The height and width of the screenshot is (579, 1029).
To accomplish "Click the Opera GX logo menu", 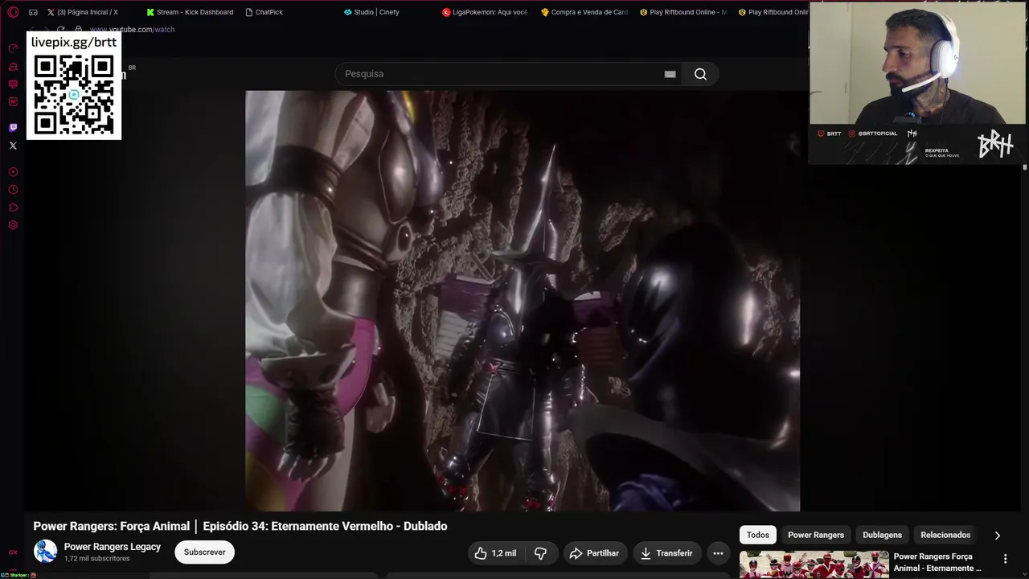I will click(x=13, y=12).
